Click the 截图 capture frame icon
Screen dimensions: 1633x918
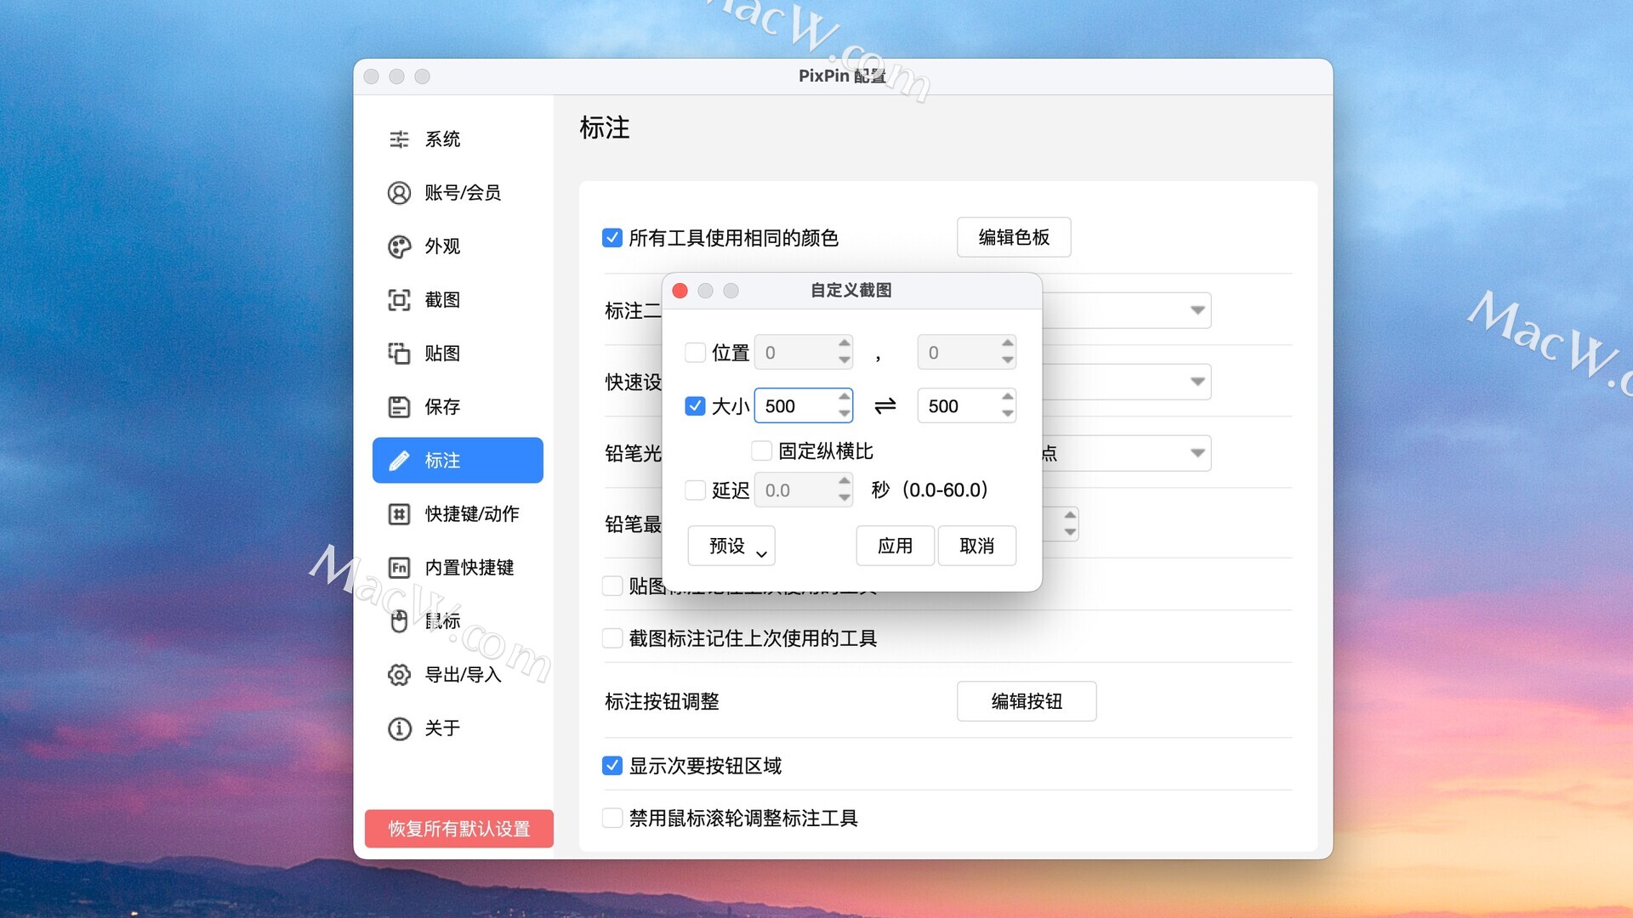pyautogui.click(x=399, y=300)
